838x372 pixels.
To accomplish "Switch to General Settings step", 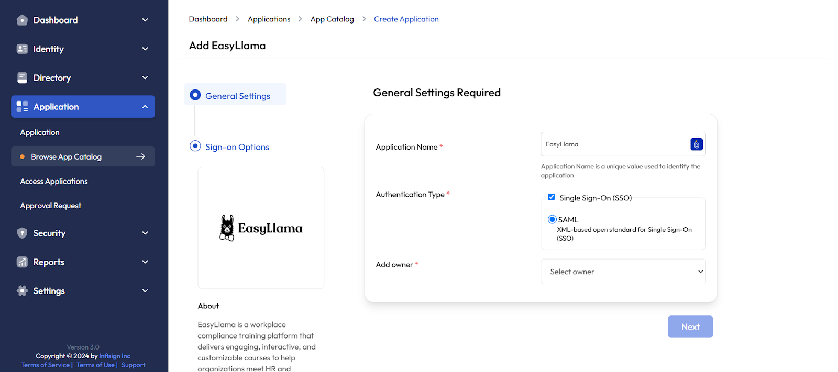I will tap(235, 95).
